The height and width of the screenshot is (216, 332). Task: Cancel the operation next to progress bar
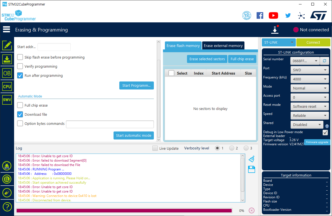coord(252,210)
